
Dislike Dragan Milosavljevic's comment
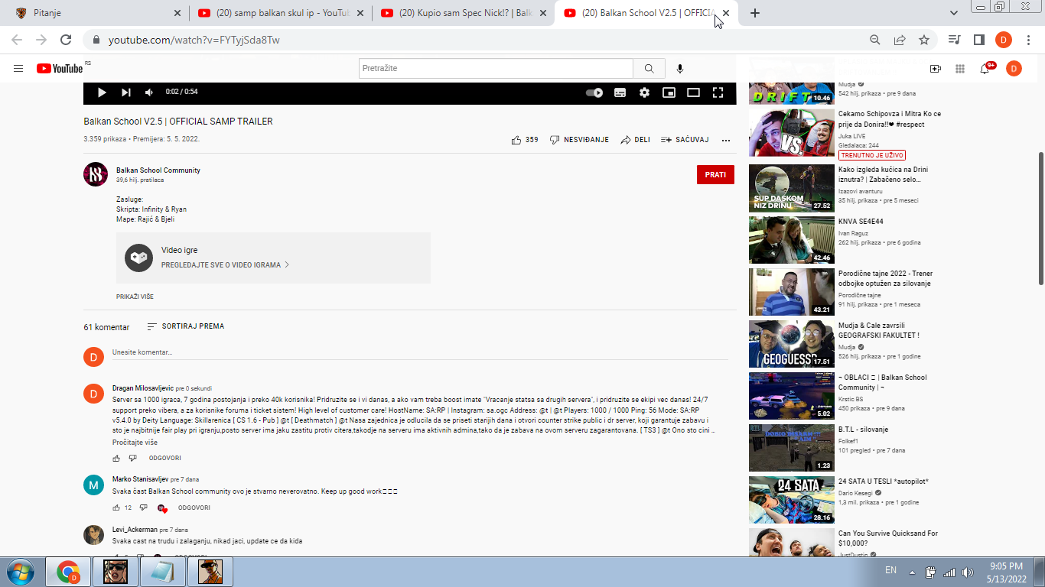point(132,458)
